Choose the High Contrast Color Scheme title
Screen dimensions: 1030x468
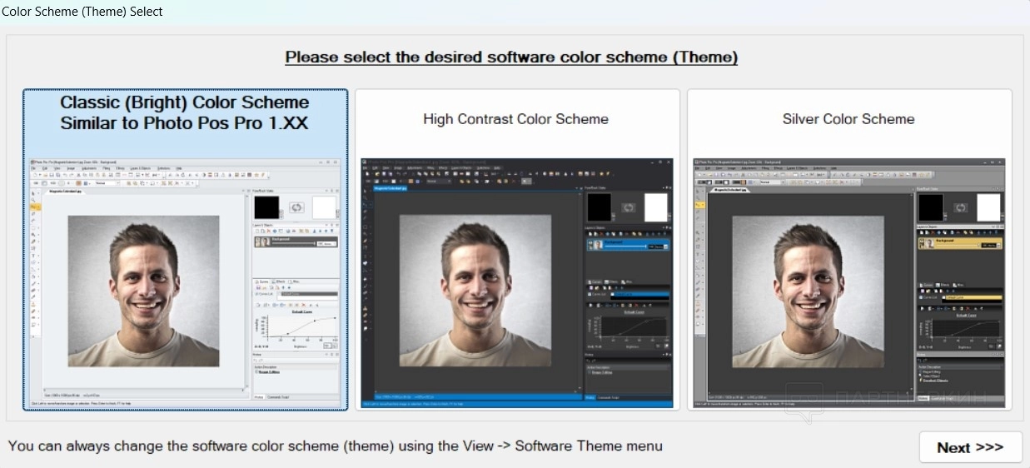coord(515,119)
